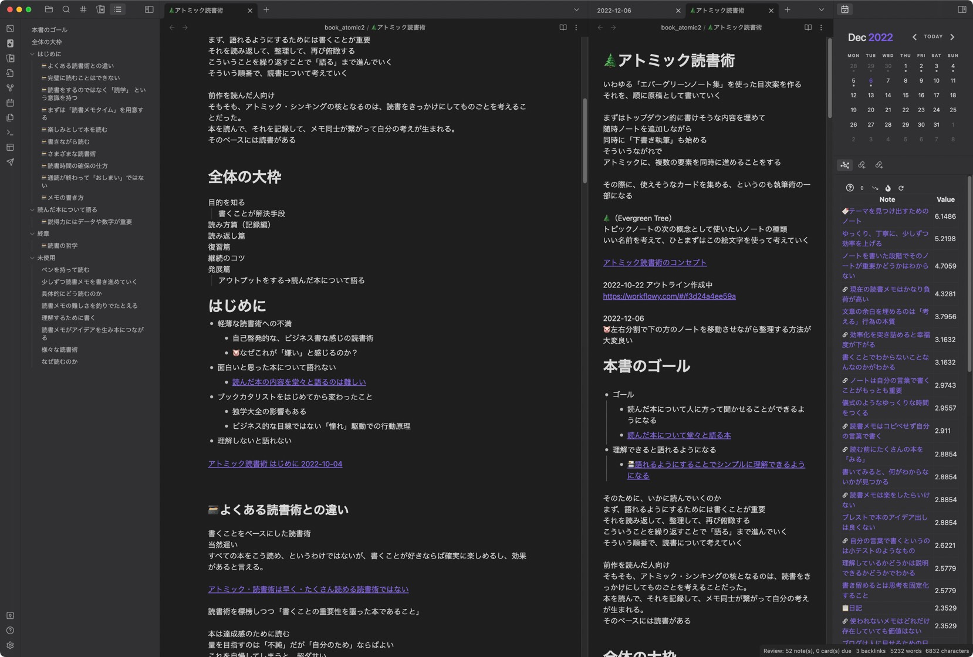Click the starred file icon in ribbon
Screen dimensions: 973x657
tap(10, 43)
